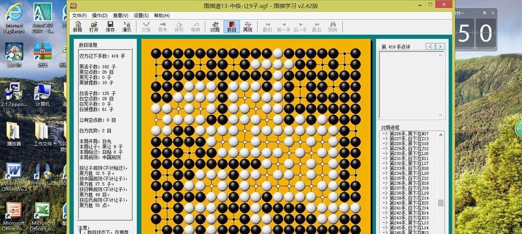Click the 对局进程 list scrollbar thumb
This screenshot has height=234, width=522.
441,203
